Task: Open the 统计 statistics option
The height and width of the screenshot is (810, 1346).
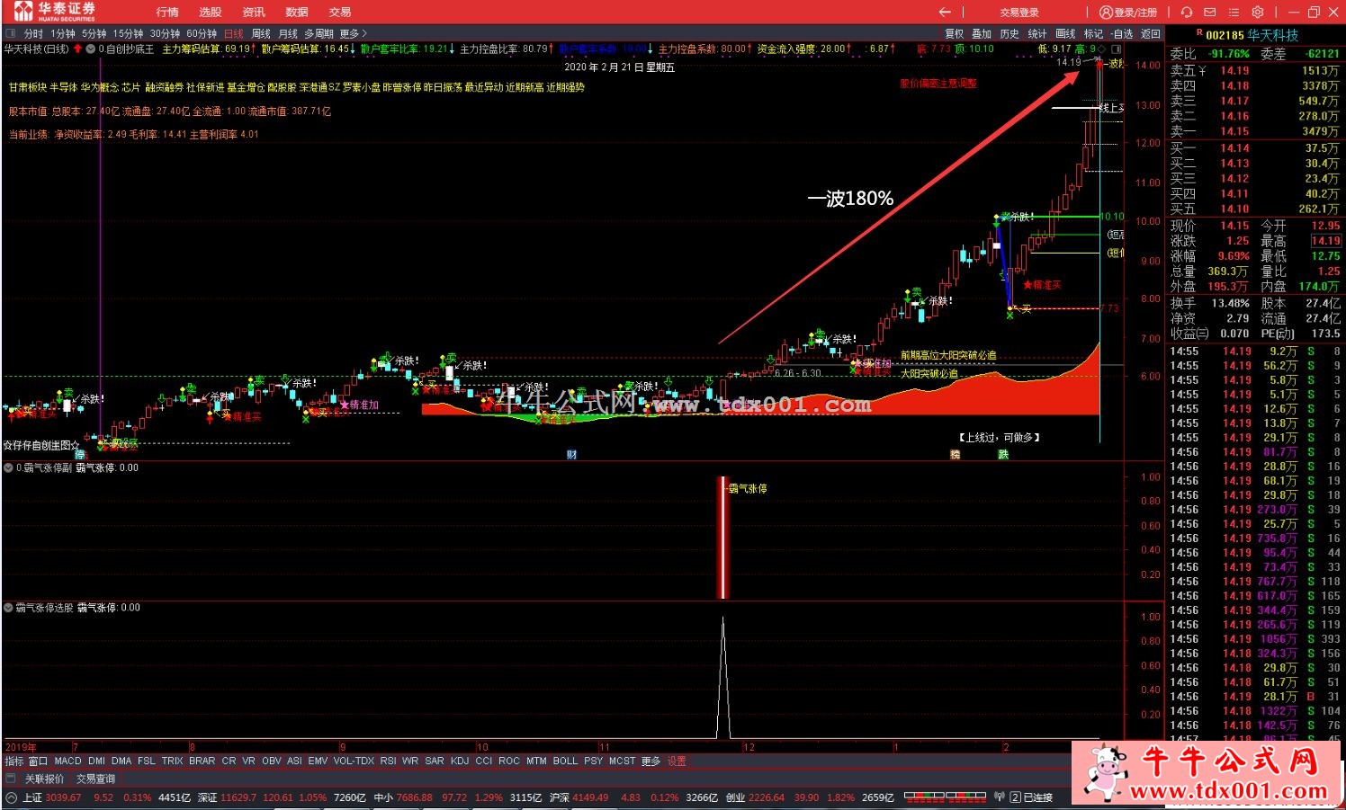Action: [x=1037, y=33]
